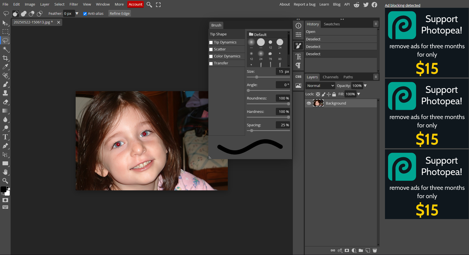The height and width of the screenshot is (255, 469).
Task: Open the blend mode dropdown showing Normal
Action: 320,86
